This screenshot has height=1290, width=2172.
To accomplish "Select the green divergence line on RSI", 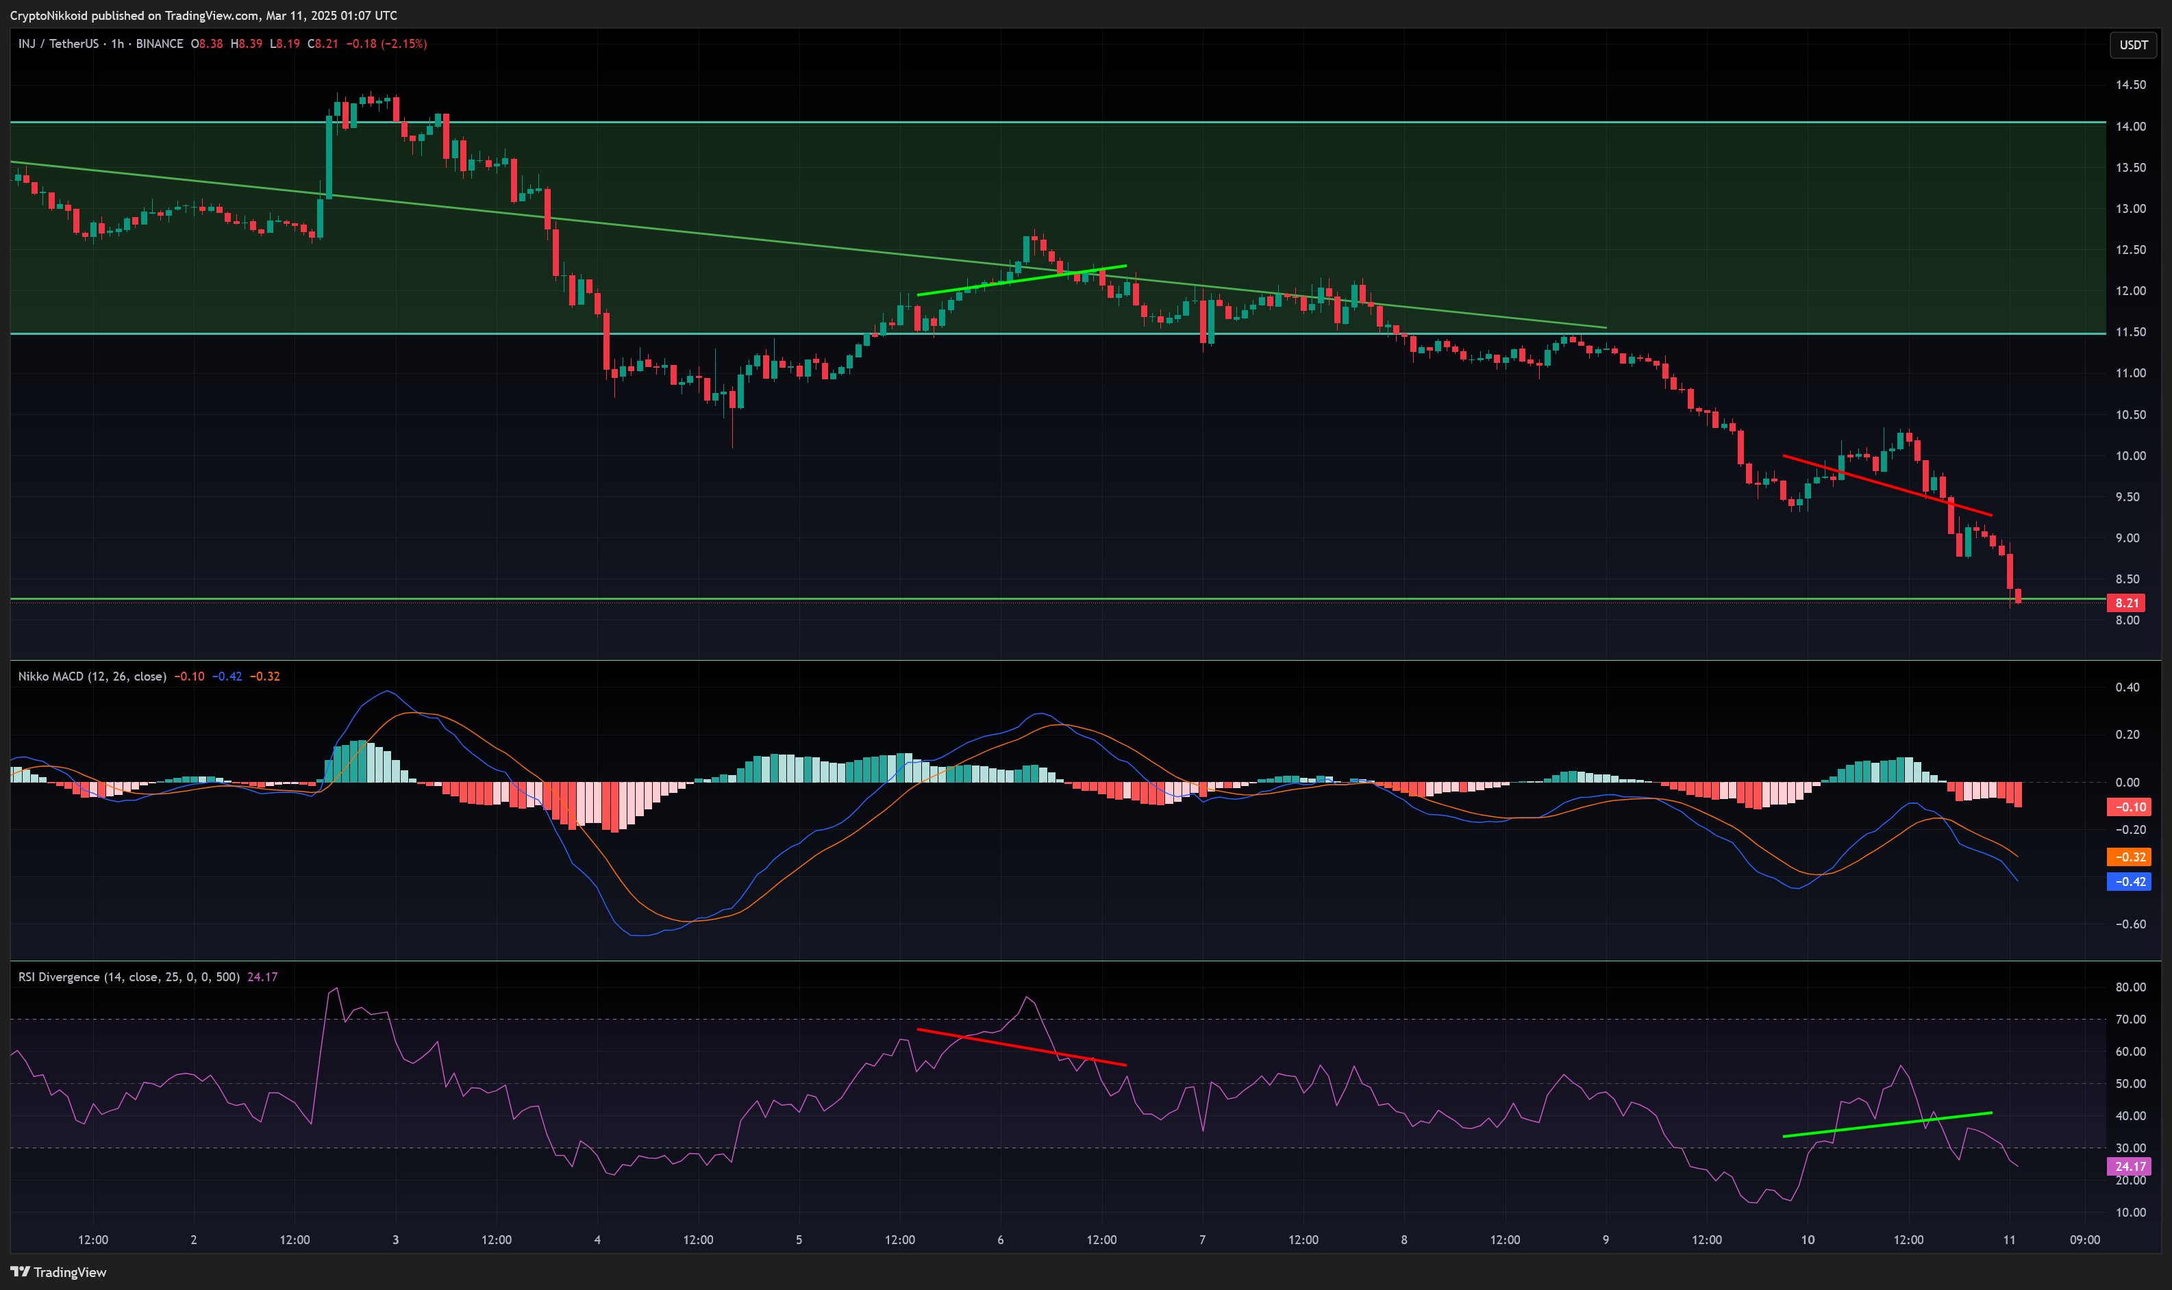I will [x=1887, y=1124].
